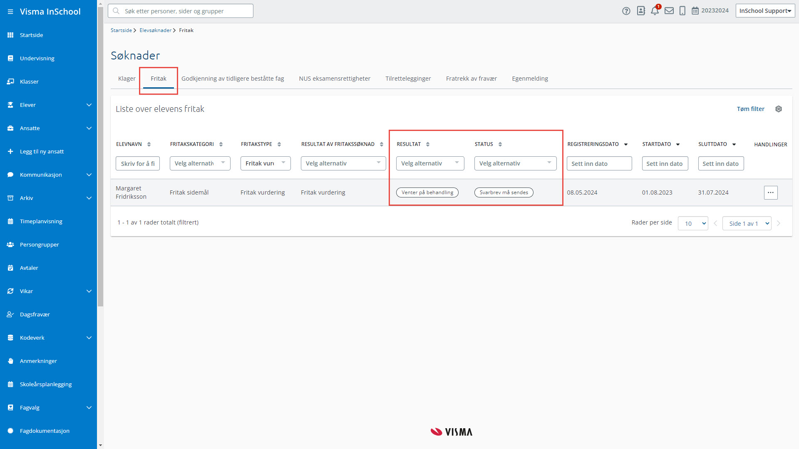
Task: Go to Startside breadcrumb link
Action: tap(121, 30)
